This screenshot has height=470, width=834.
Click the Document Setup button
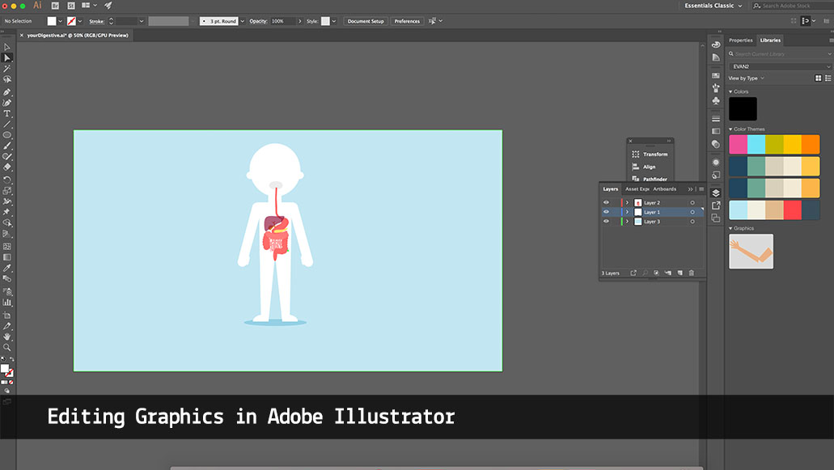coord(366,21)
